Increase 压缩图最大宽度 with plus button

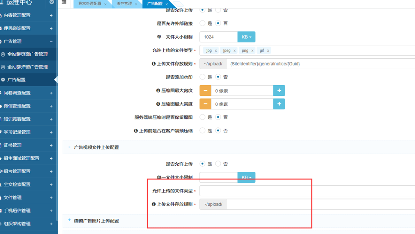pos(279,91)
